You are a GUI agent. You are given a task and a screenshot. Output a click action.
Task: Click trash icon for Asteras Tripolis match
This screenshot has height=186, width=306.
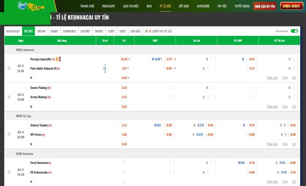[9, 135]
